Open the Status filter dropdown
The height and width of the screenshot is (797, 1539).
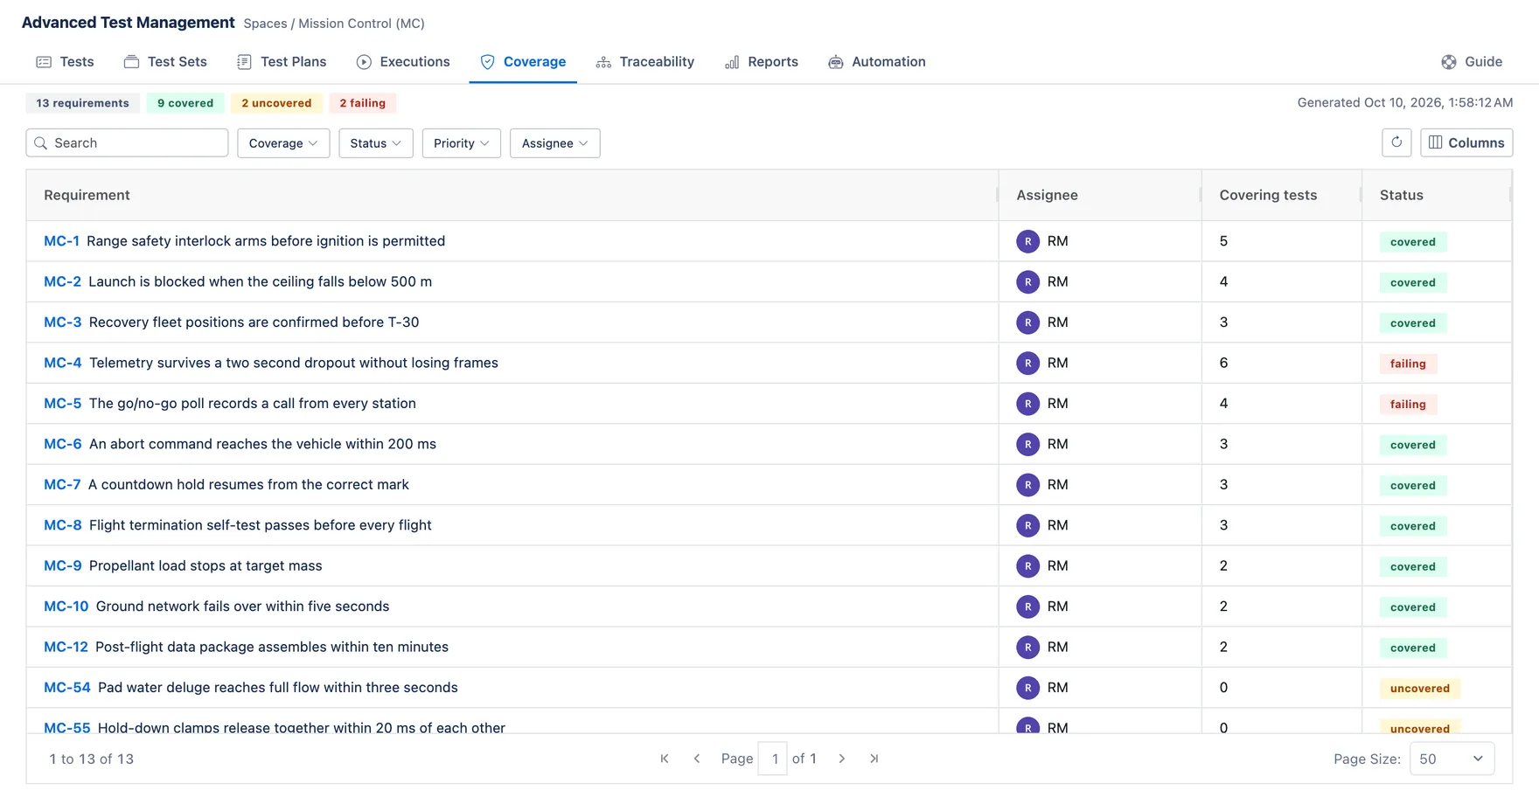click(x=376, y=143)
